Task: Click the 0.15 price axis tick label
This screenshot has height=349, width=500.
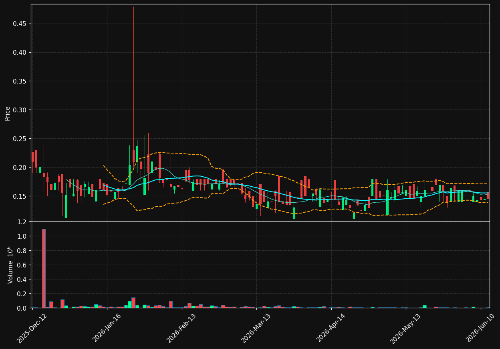Action: click(x=20, y=196)
